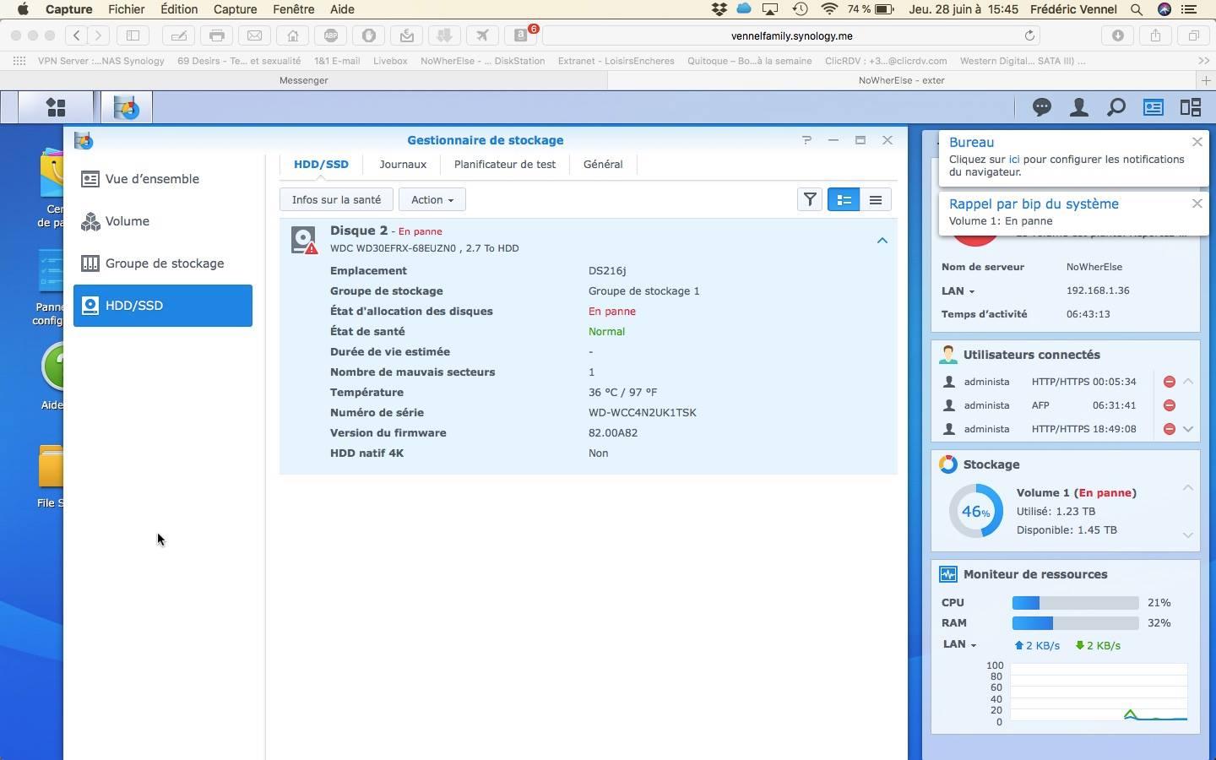The image size is (1216, 760).
Task: Click the Infos sur la santé button
Action: pyautogui.click(x=336, y=200)
